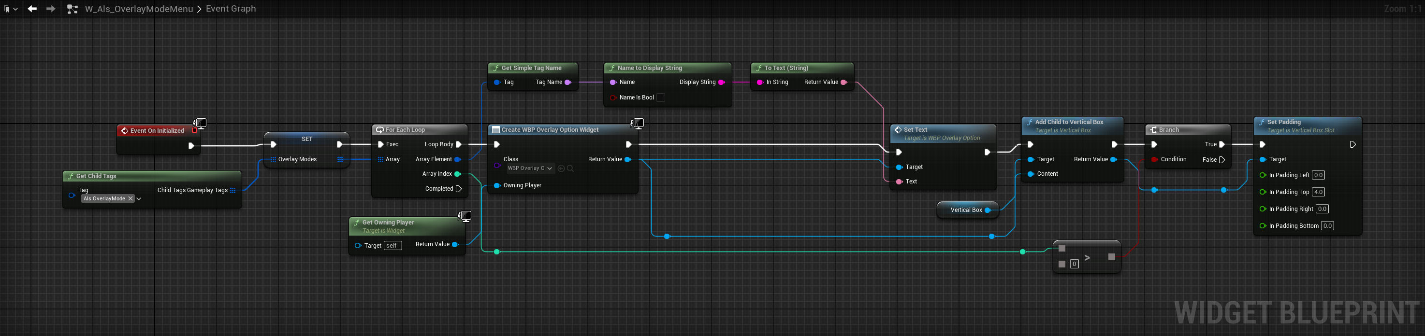The image size is (1425, 336).
Task: Expand the Als.OverlayMode tag dropdown
Action: [x=139, y=199]
